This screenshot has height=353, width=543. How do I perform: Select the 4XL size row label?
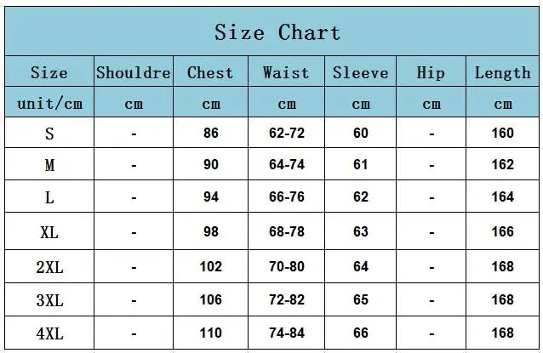pos(49,333)
